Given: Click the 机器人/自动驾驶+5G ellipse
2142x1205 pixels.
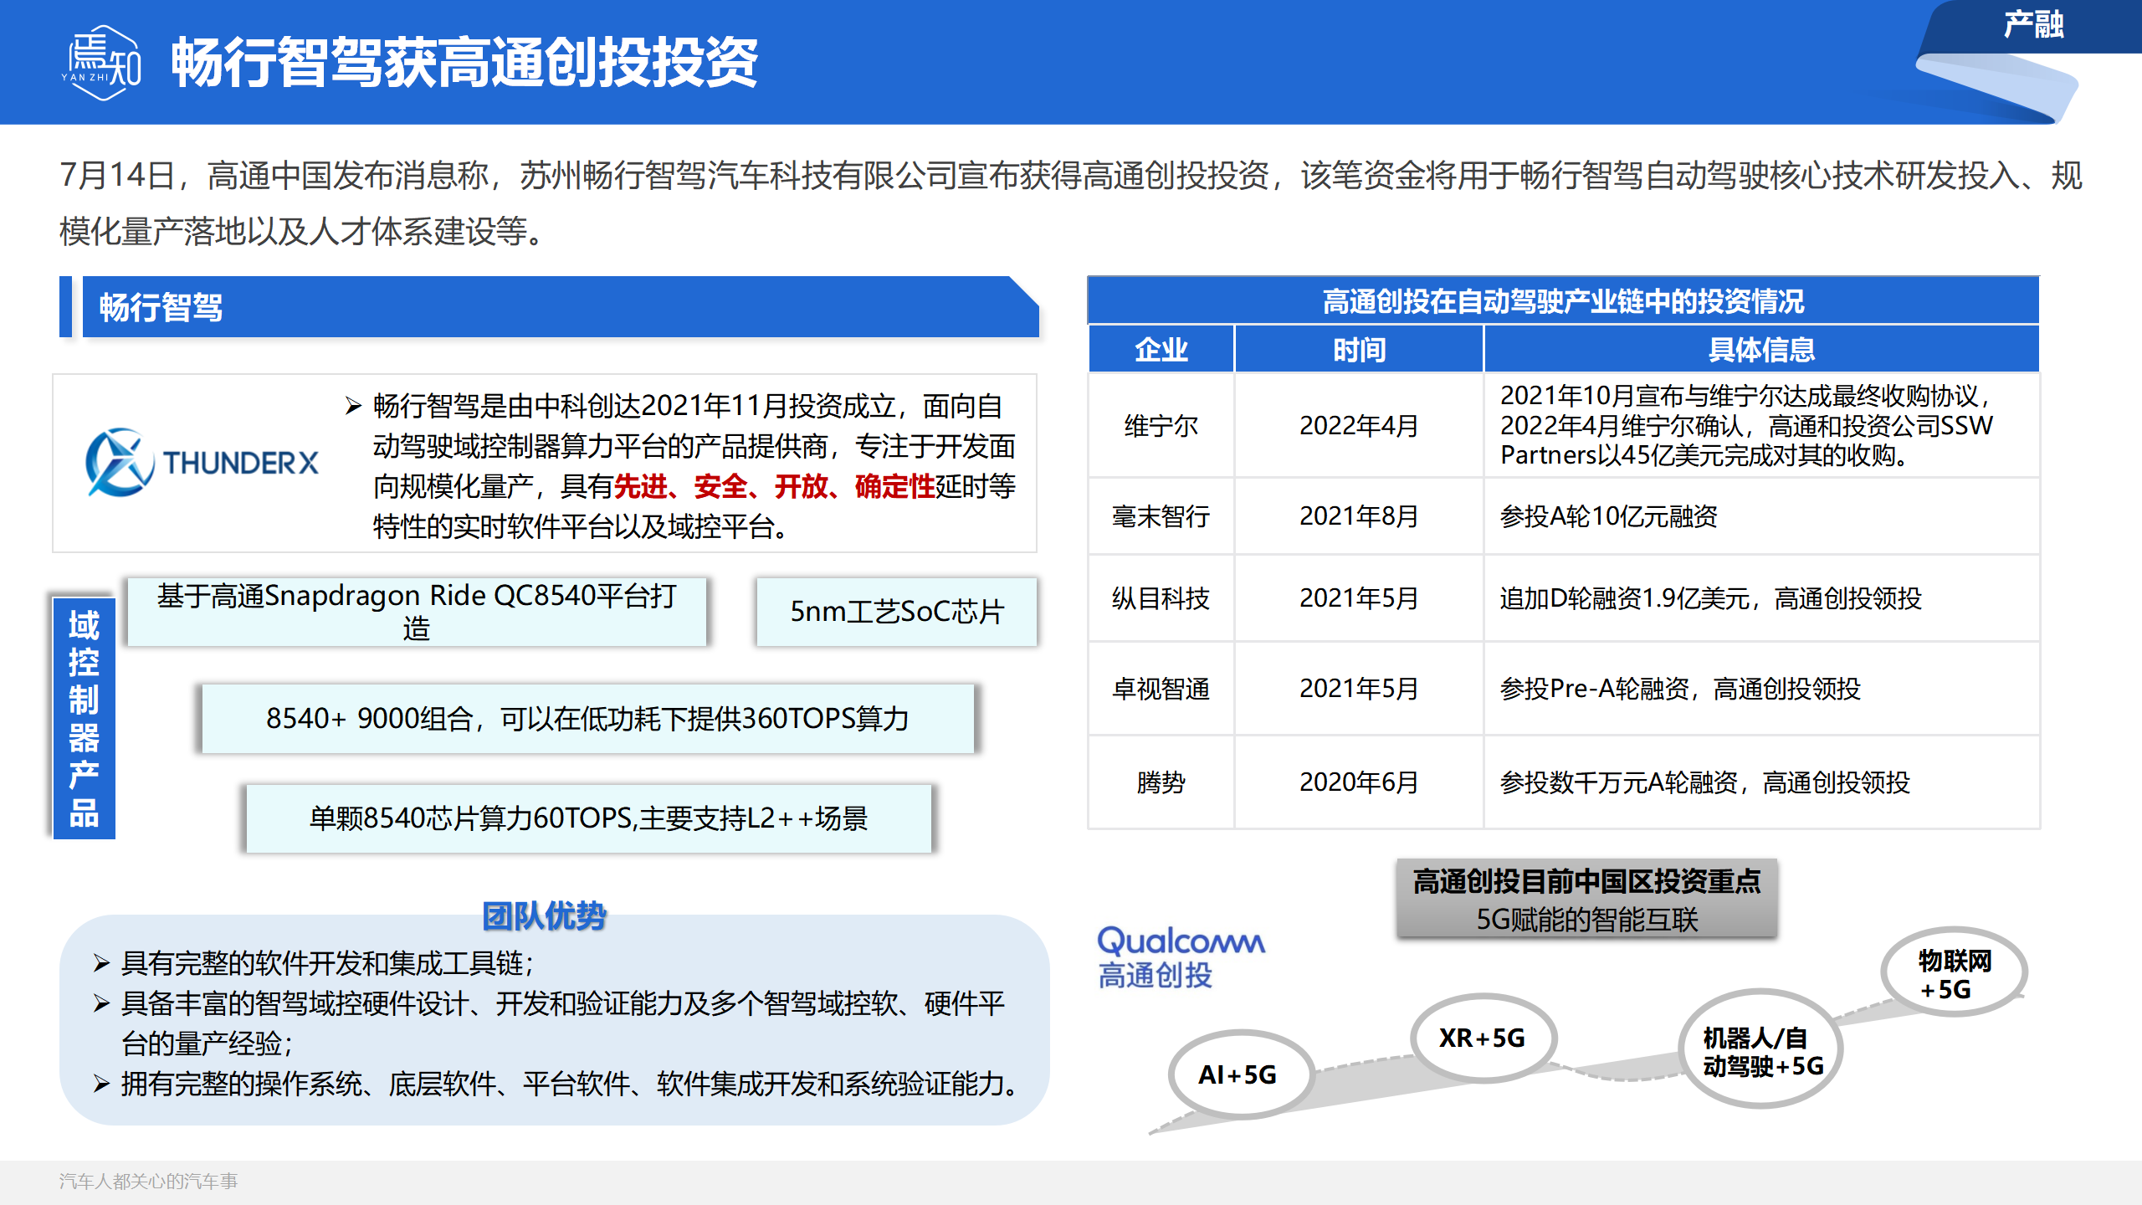Looking at the screenshot, I should (x=1760, y=1050).
